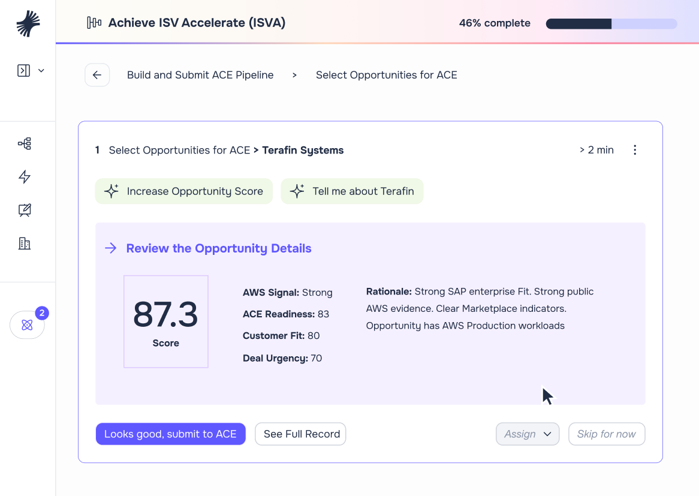Open the buildings sidebar icon
Viewport: 699px width, 496px height.
click(25, 244)
